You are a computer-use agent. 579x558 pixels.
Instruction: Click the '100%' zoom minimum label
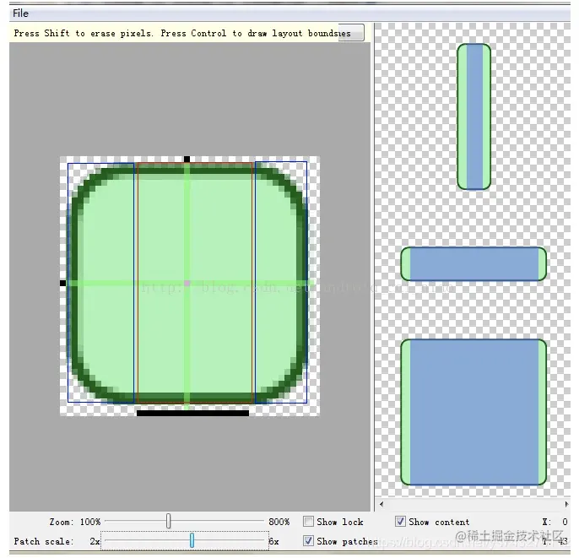[90, 522]
